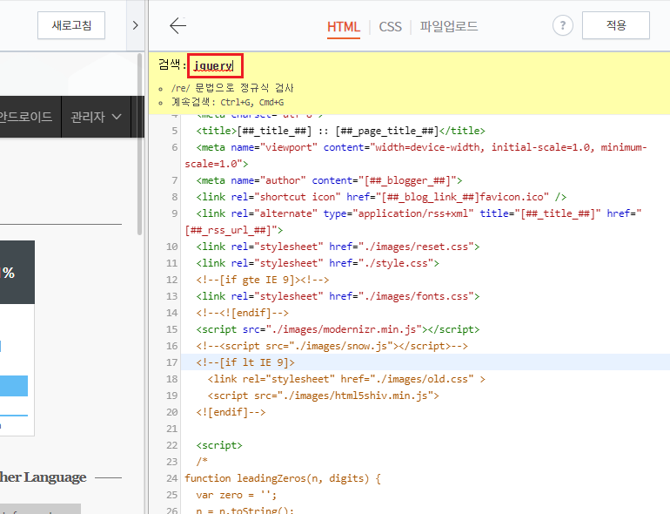Open the CSS tab
The height and width of the screenshot is (514, 670).
pyautogui.click(x=390, y=26)
